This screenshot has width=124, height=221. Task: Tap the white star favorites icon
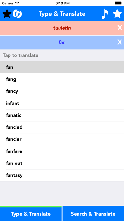tap(117, 14)
